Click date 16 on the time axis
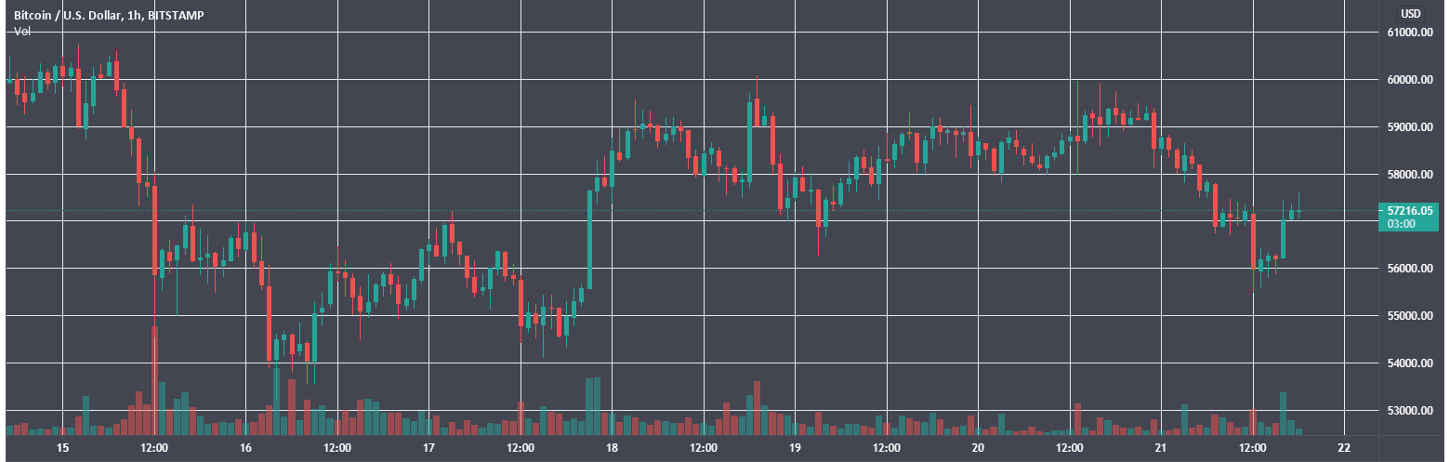The width and height of the screenshot is (1450, 462). point(245,449)
